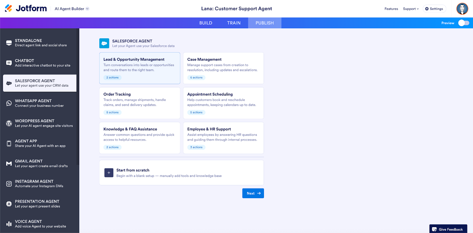Click the Jotform logo icon
This screenshot has width=473, height=233.
coord(9,9)
